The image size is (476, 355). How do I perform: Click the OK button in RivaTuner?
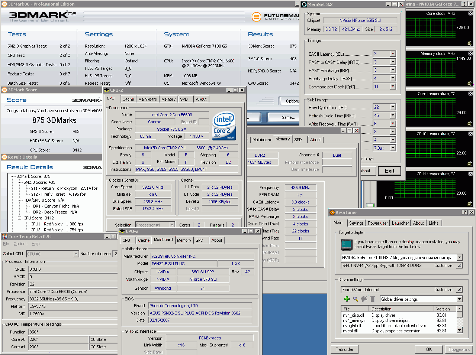[x=429, y=349]
